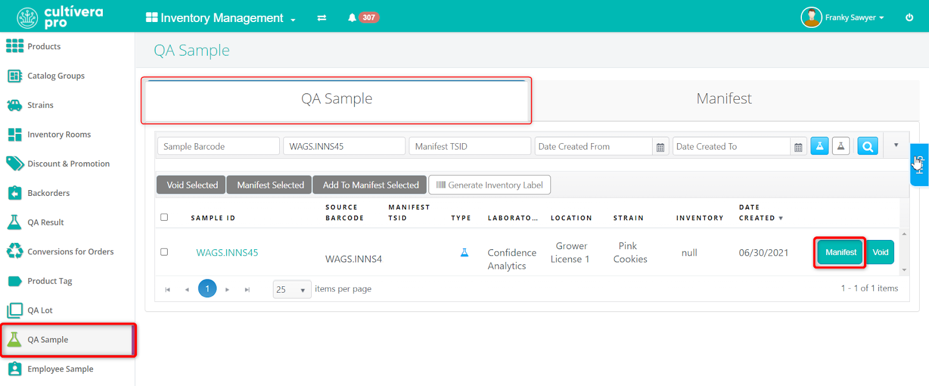Open the Products menu item

pyautogui.click(x=44, y=46)
